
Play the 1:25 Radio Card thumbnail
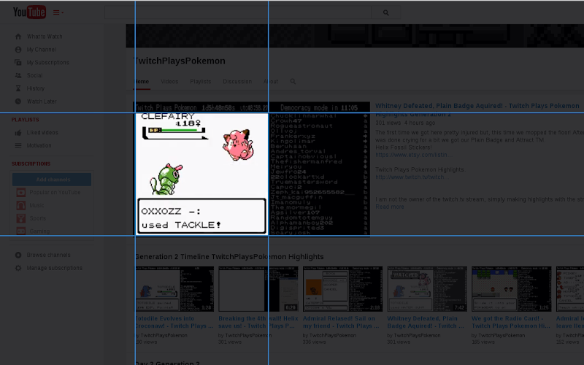pos(512,289)
